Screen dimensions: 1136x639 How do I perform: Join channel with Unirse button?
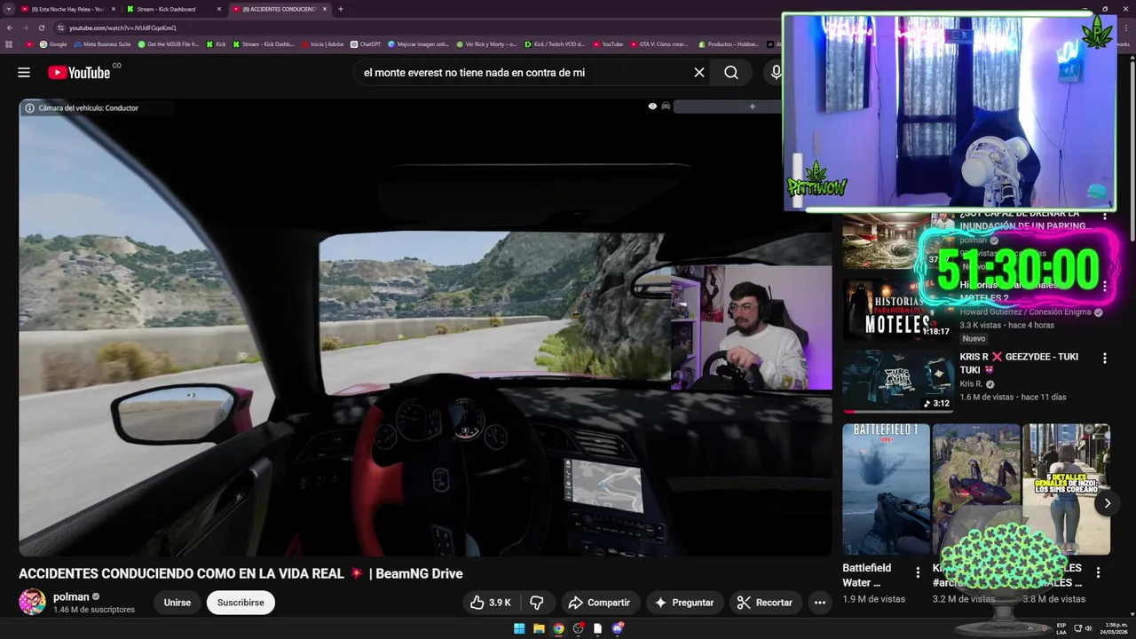tap(177, 603)
